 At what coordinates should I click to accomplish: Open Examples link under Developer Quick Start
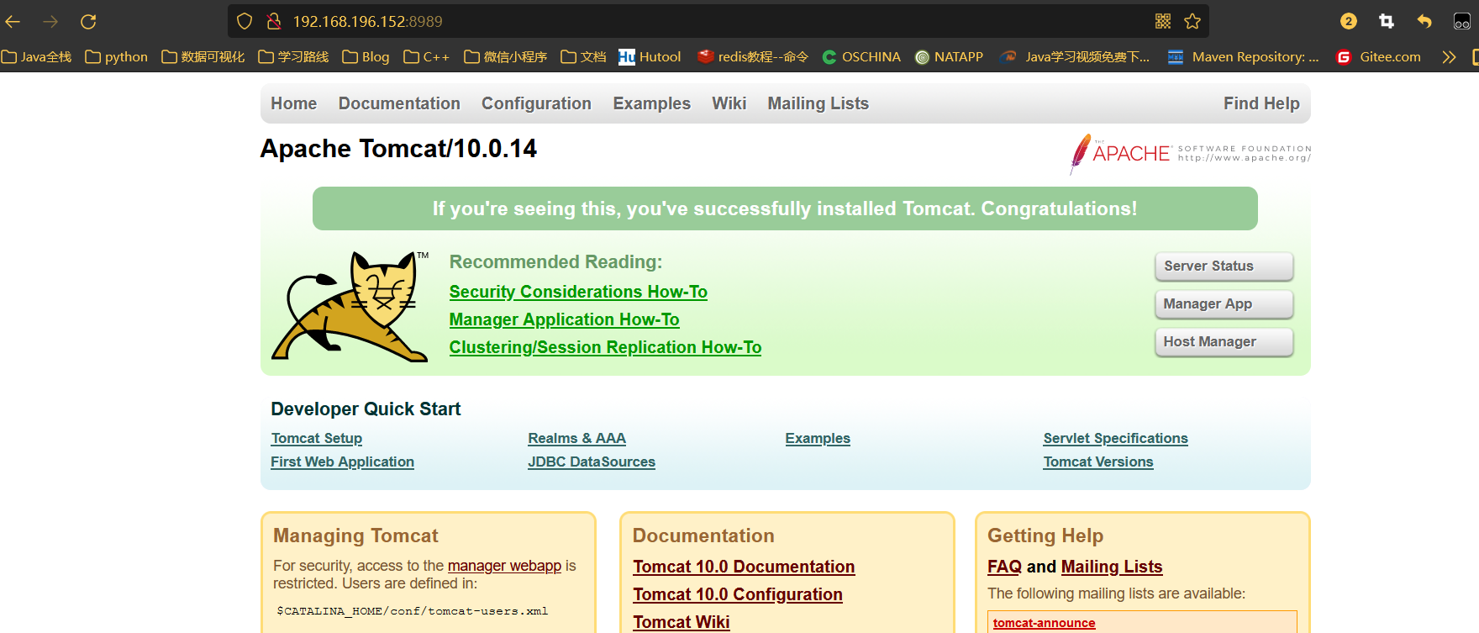point(818,438)
